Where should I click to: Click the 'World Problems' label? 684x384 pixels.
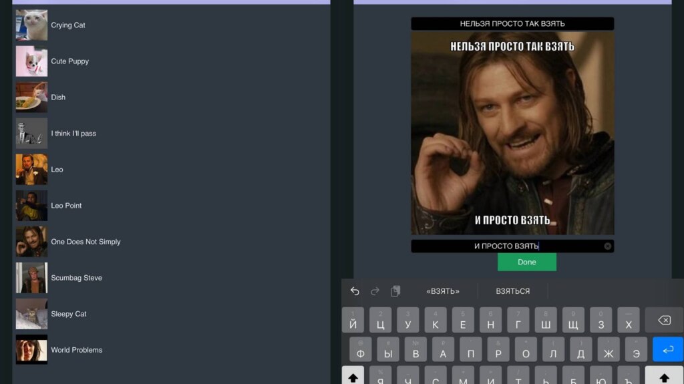coord(76,350)
